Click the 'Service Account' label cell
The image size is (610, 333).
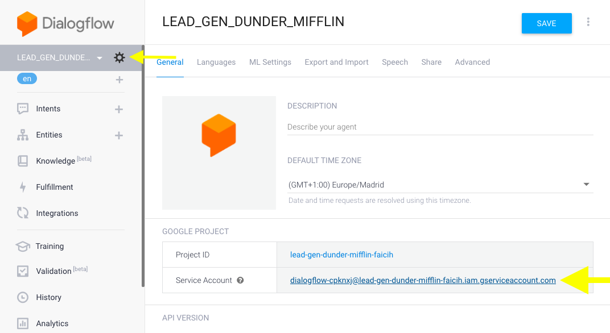click(220, 280)
